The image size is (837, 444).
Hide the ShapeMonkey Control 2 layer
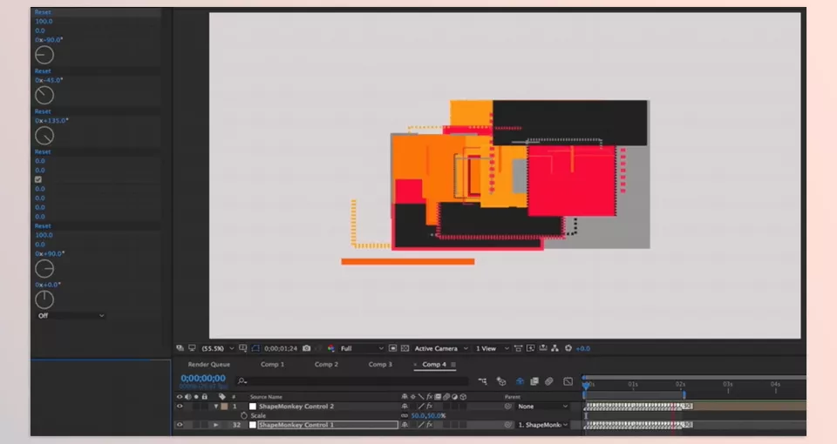180,407
